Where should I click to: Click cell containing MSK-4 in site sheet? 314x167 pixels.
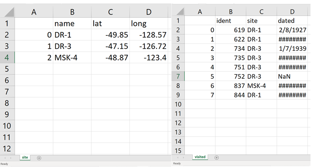point(72,57)
